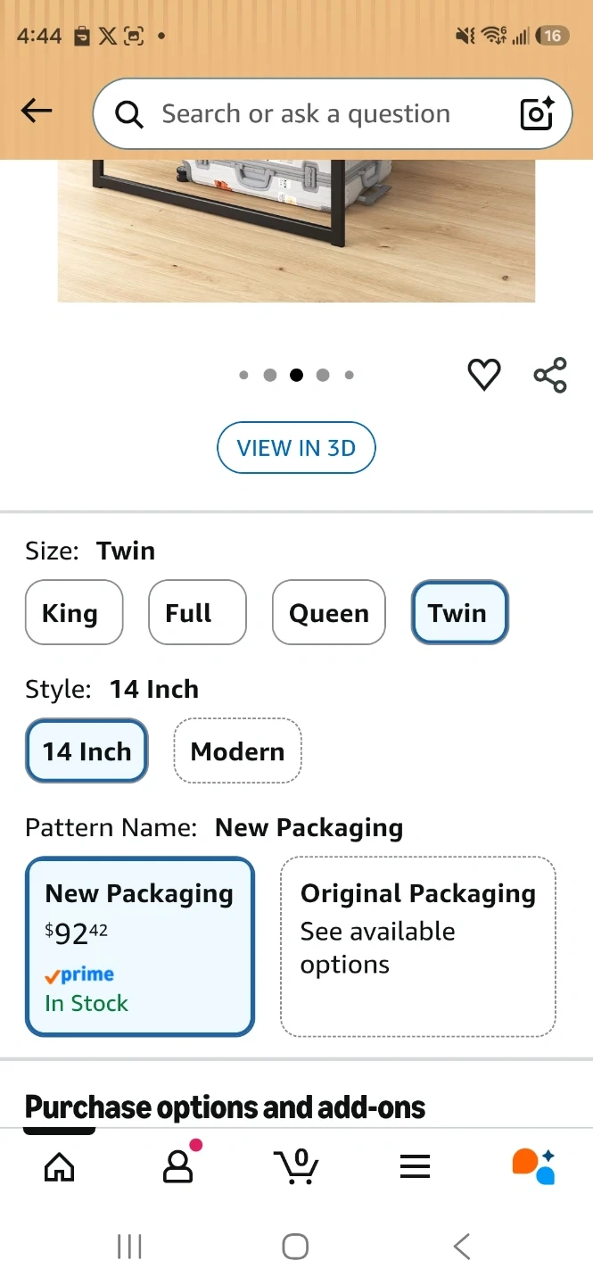593x1285 pixels.
Task: Pick the Modern style option
Action: [237, 751]
